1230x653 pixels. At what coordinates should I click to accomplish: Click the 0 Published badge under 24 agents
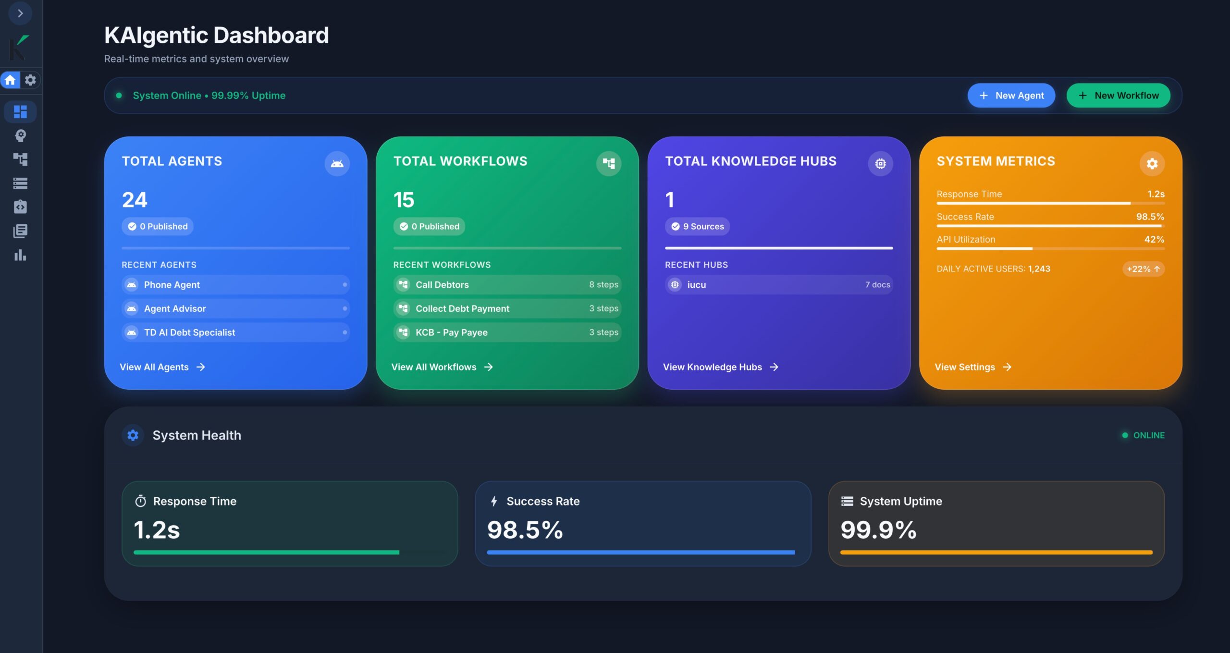[158, 226]
